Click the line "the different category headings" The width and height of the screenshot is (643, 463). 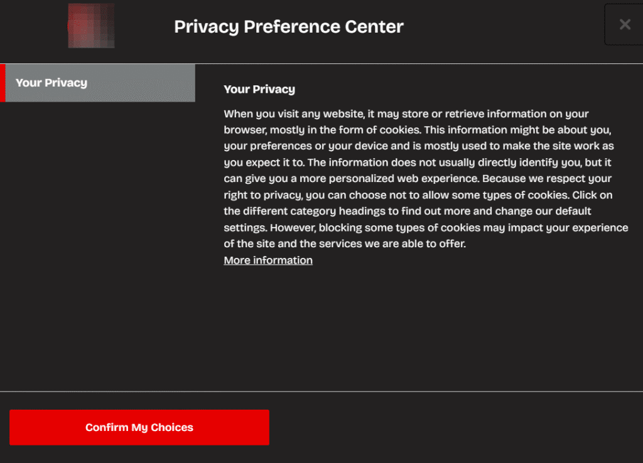click(x=408, y=211)
